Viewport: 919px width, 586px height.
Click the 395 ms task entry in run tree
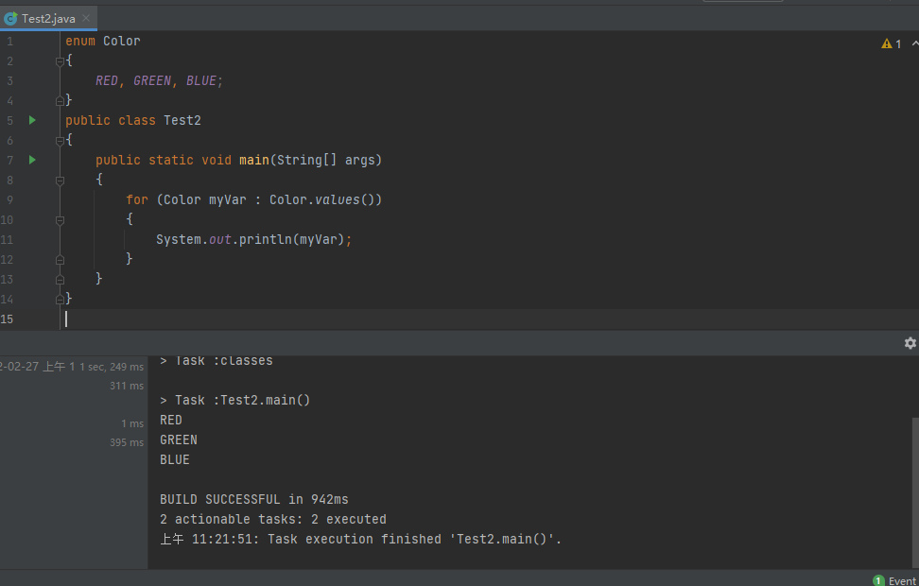tap(126, 442)
